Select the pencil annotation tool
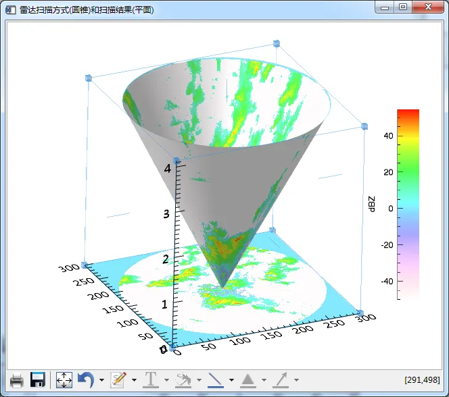 point(118,379)
